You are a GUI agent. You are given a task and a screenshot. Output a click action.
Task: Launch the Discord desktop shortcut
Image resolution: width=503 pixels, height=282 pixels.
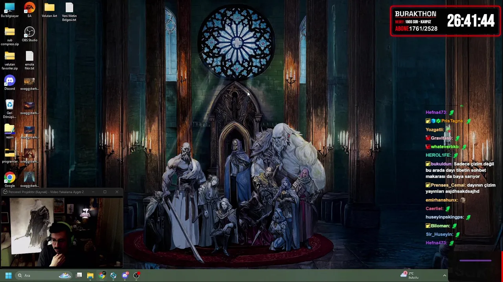(x=9, y=83)
